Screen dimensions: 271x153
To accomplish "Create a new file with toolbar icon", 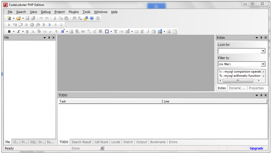I will coord(9,18).
